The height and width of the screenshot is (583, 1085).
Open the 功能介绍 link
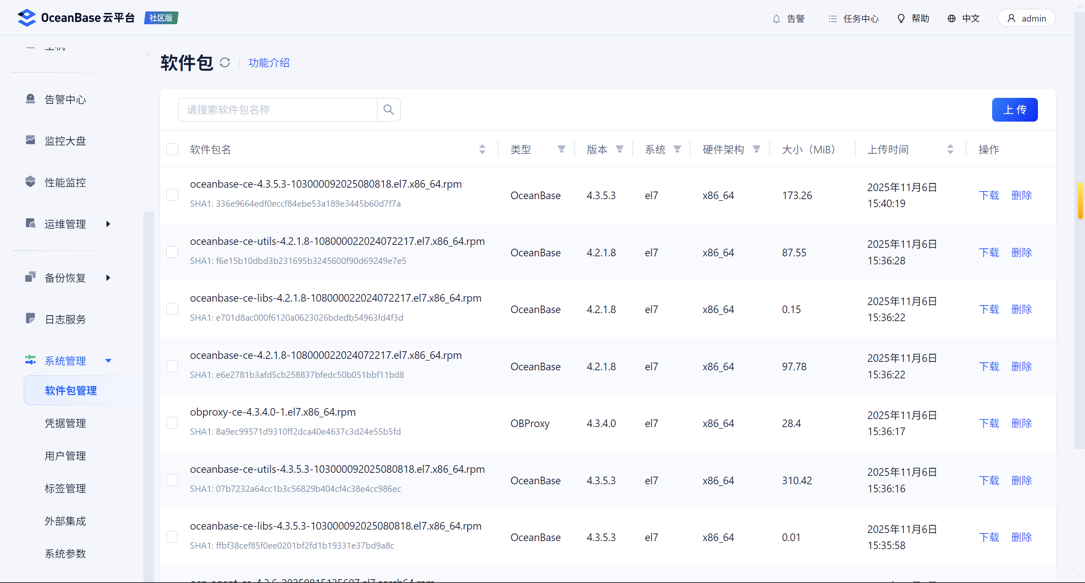tap(269, 63)
